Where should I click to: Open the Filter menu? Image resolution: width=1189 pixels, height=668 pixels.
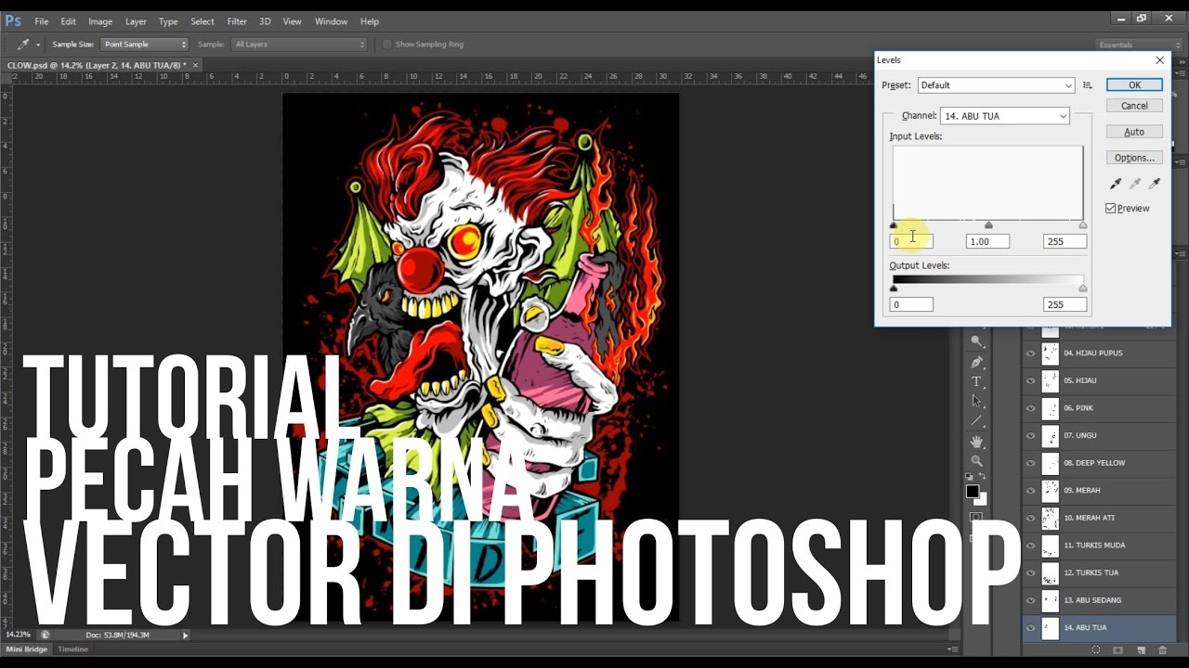click(237, 21)
